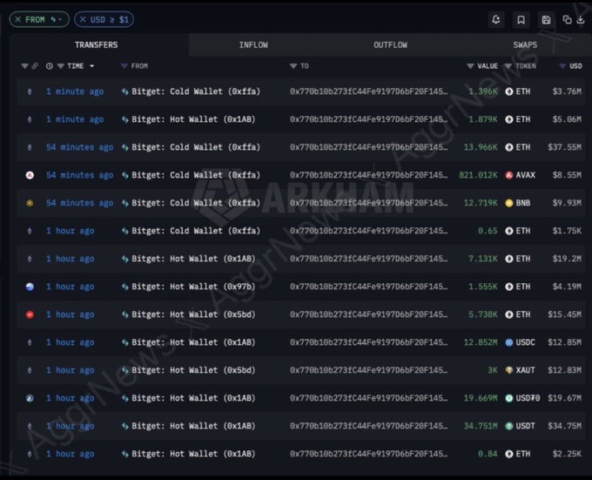Screen dimensions: 592x480
Task: Open the FROM filter chip dropdown arrow
Action: pyautogui.click(x=60, y=20)
